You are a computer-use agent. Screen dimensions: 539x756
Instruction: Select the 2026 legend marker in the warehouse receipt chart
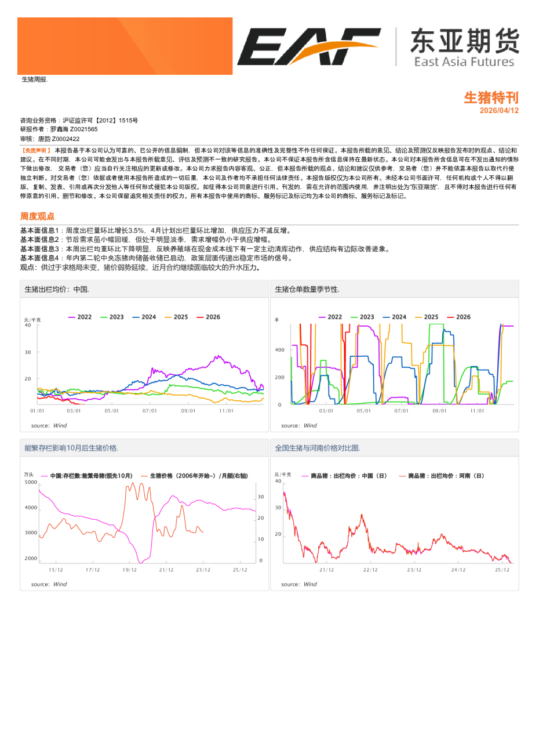click(447, 317)
